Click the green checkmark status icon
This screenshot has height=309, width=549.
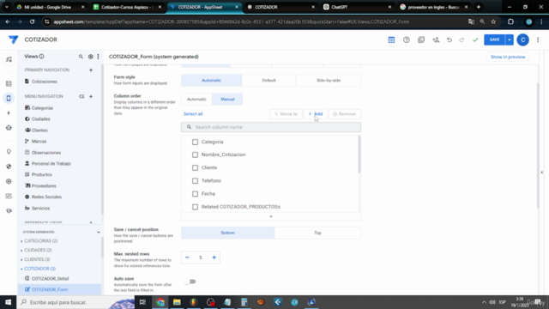pyautogui.click(x=475, y=40)
